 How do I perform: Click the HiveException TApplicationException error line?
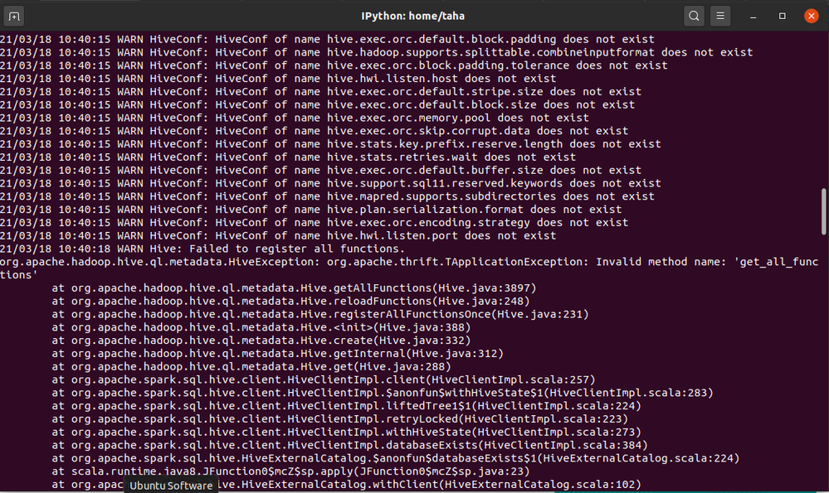click(409, 268)
